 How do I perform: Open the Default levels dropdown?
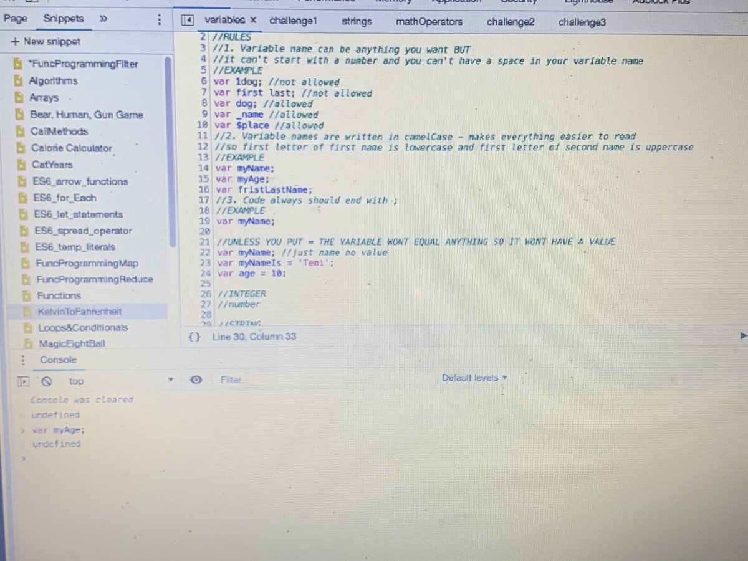[474, 378]
